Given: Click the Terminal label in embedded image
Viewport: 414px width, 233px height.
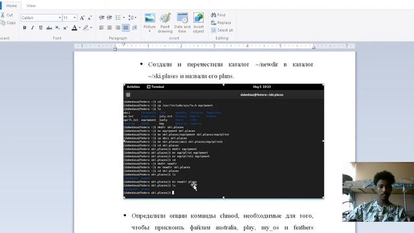Looking at the screenshot, I should pyautogui.click(x=155, y=87).
